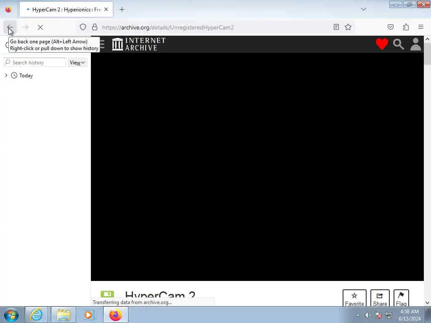Open the Internet Archive hamburger menu
The image size is (431, 323).
tap(102, 44)
